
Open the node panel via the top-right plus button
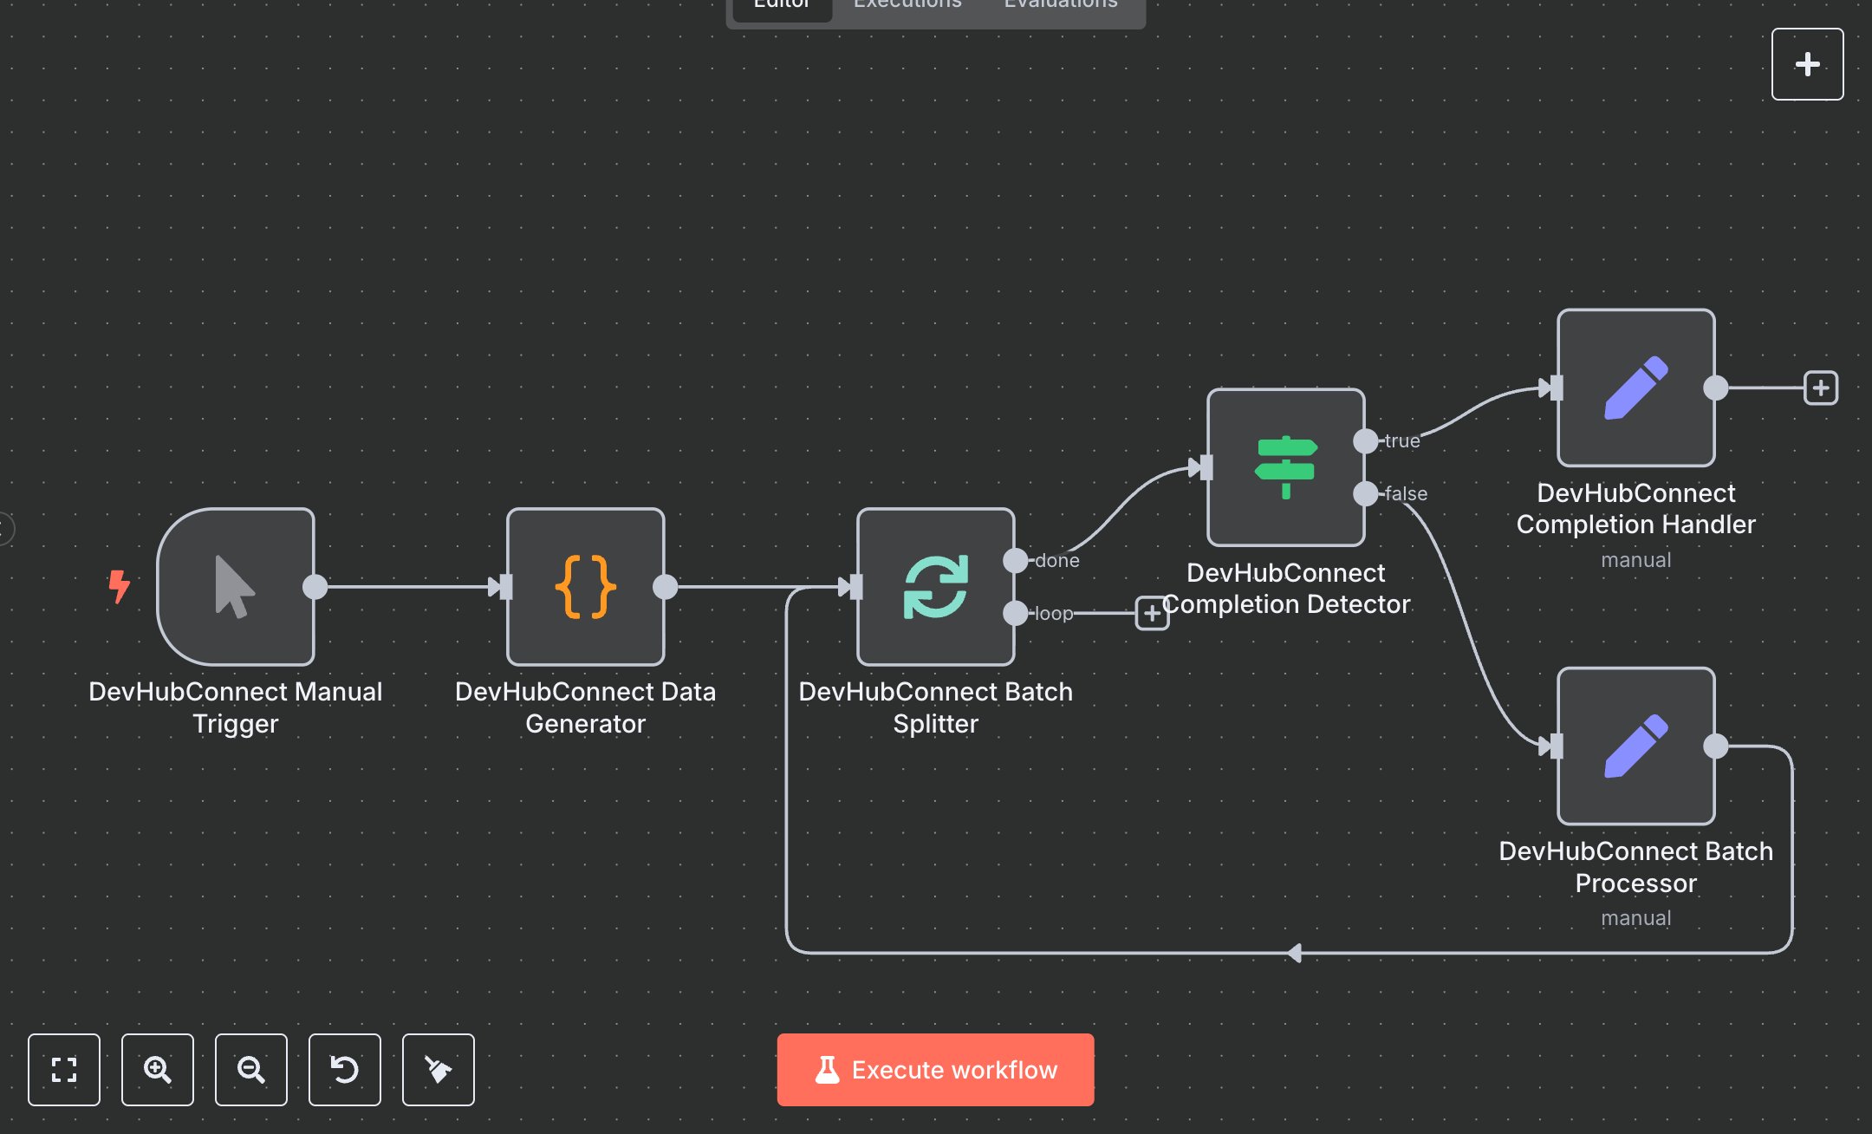click(1807, 63)
